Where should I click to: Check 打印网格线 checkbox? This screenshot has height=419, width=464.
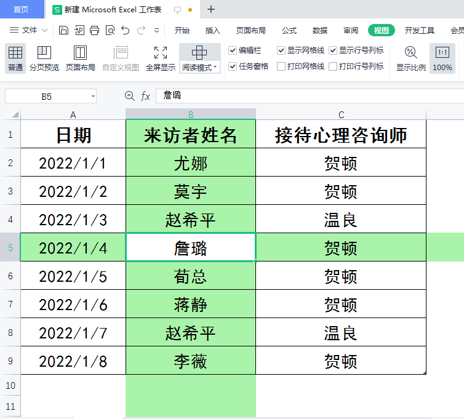[281, 66]
